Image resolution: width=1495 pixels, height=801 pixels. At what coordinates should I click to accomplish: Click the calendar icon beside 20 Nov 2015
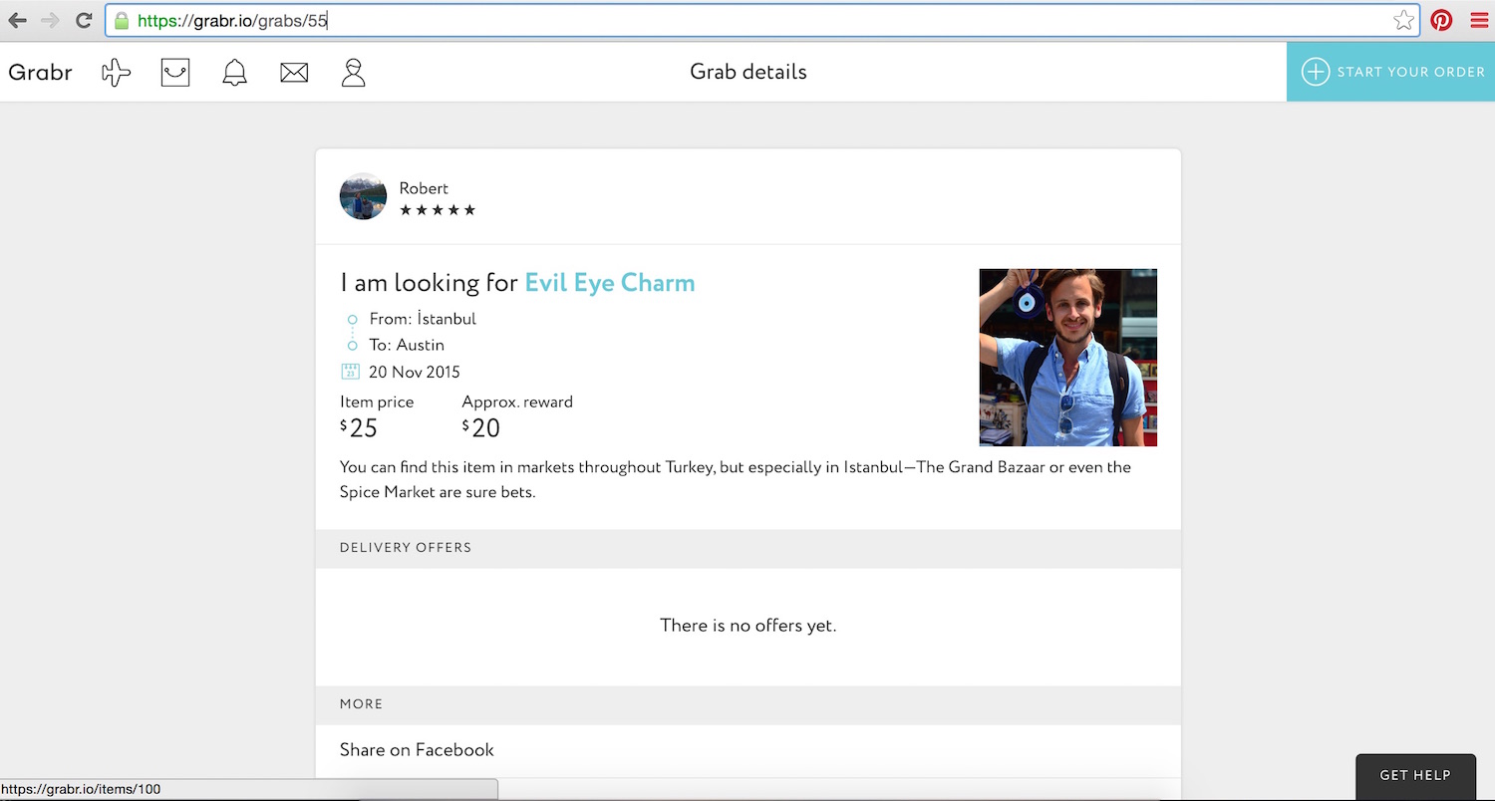click(350, 372)
